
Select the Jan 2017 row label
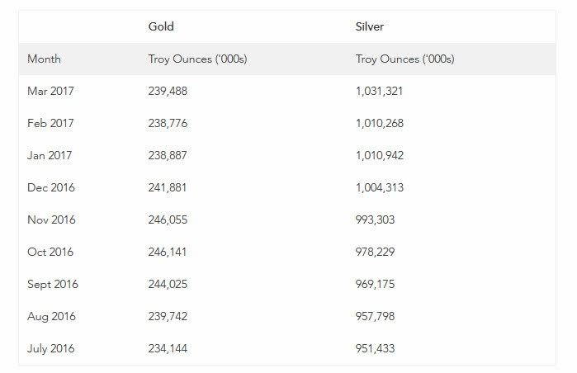point(50,155)
